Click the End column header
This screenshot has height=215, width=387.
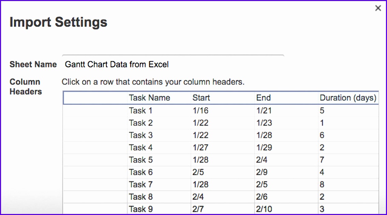[x=264, y=98]
